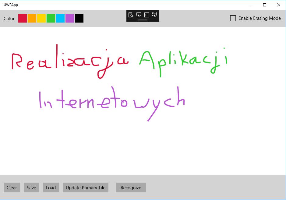Minimize the UWPApp window
Image resolution: width=286 pixels, height=200 pixels.
[x=251, y=5]
